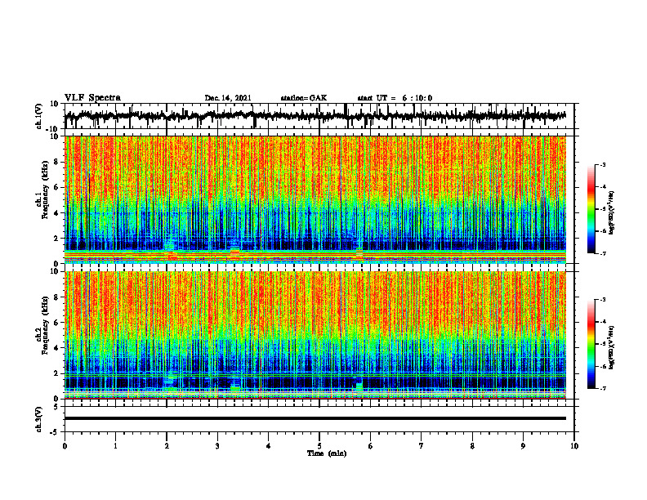
Task: Click the ch.1 voltage waveform trace
Action: (x=315, y=116)
